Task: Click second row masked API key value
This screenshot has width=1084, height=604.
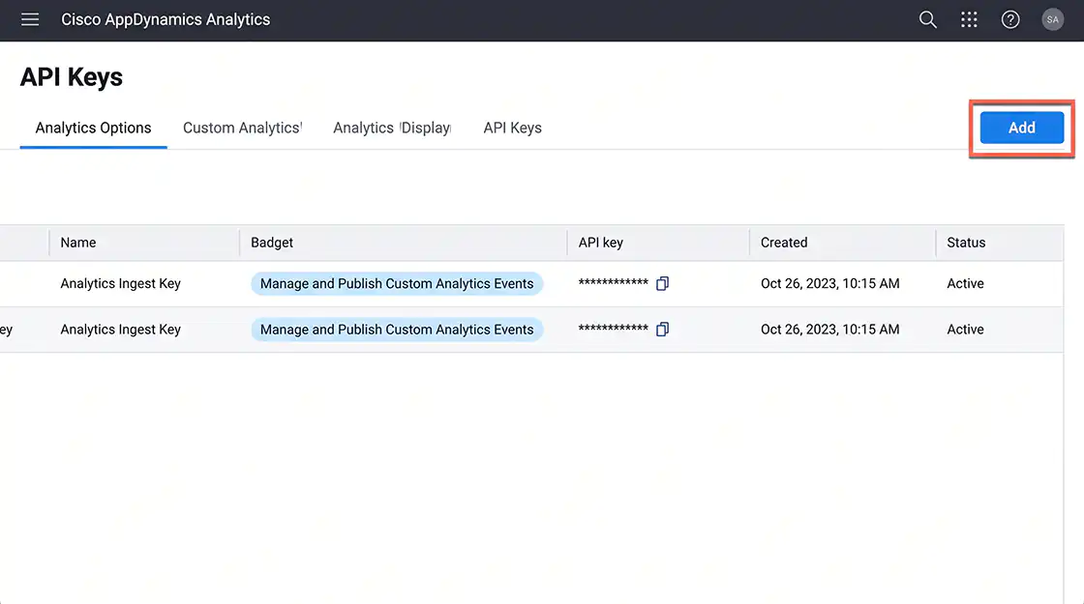Action: [614, 329]
